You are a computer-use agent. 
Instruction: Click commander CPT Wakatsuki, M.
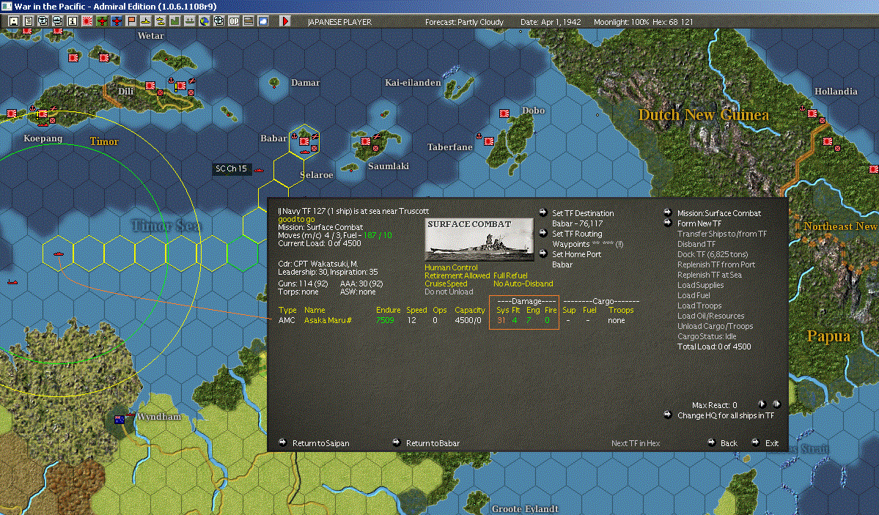tap(318, 264)
